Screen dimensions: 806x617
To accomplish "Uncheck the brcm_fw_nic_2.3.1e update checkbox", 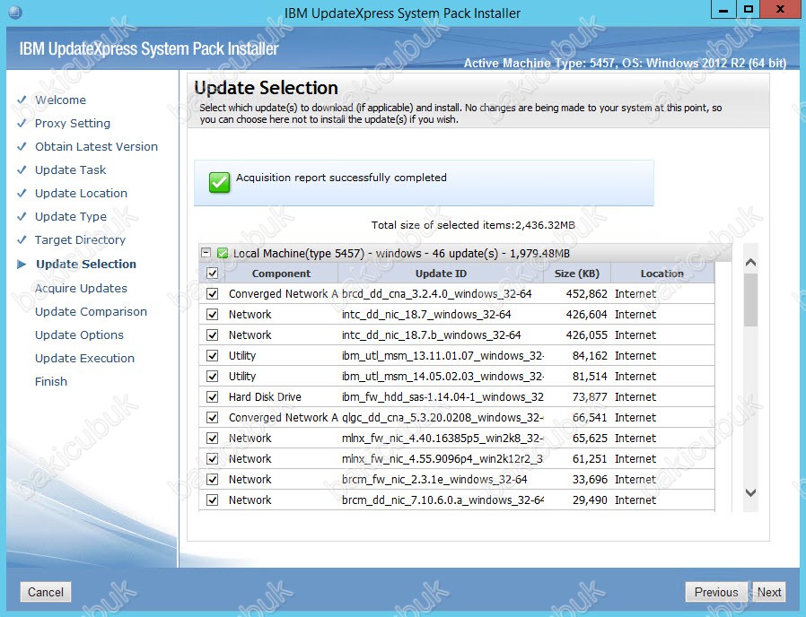I will [213, 479].
